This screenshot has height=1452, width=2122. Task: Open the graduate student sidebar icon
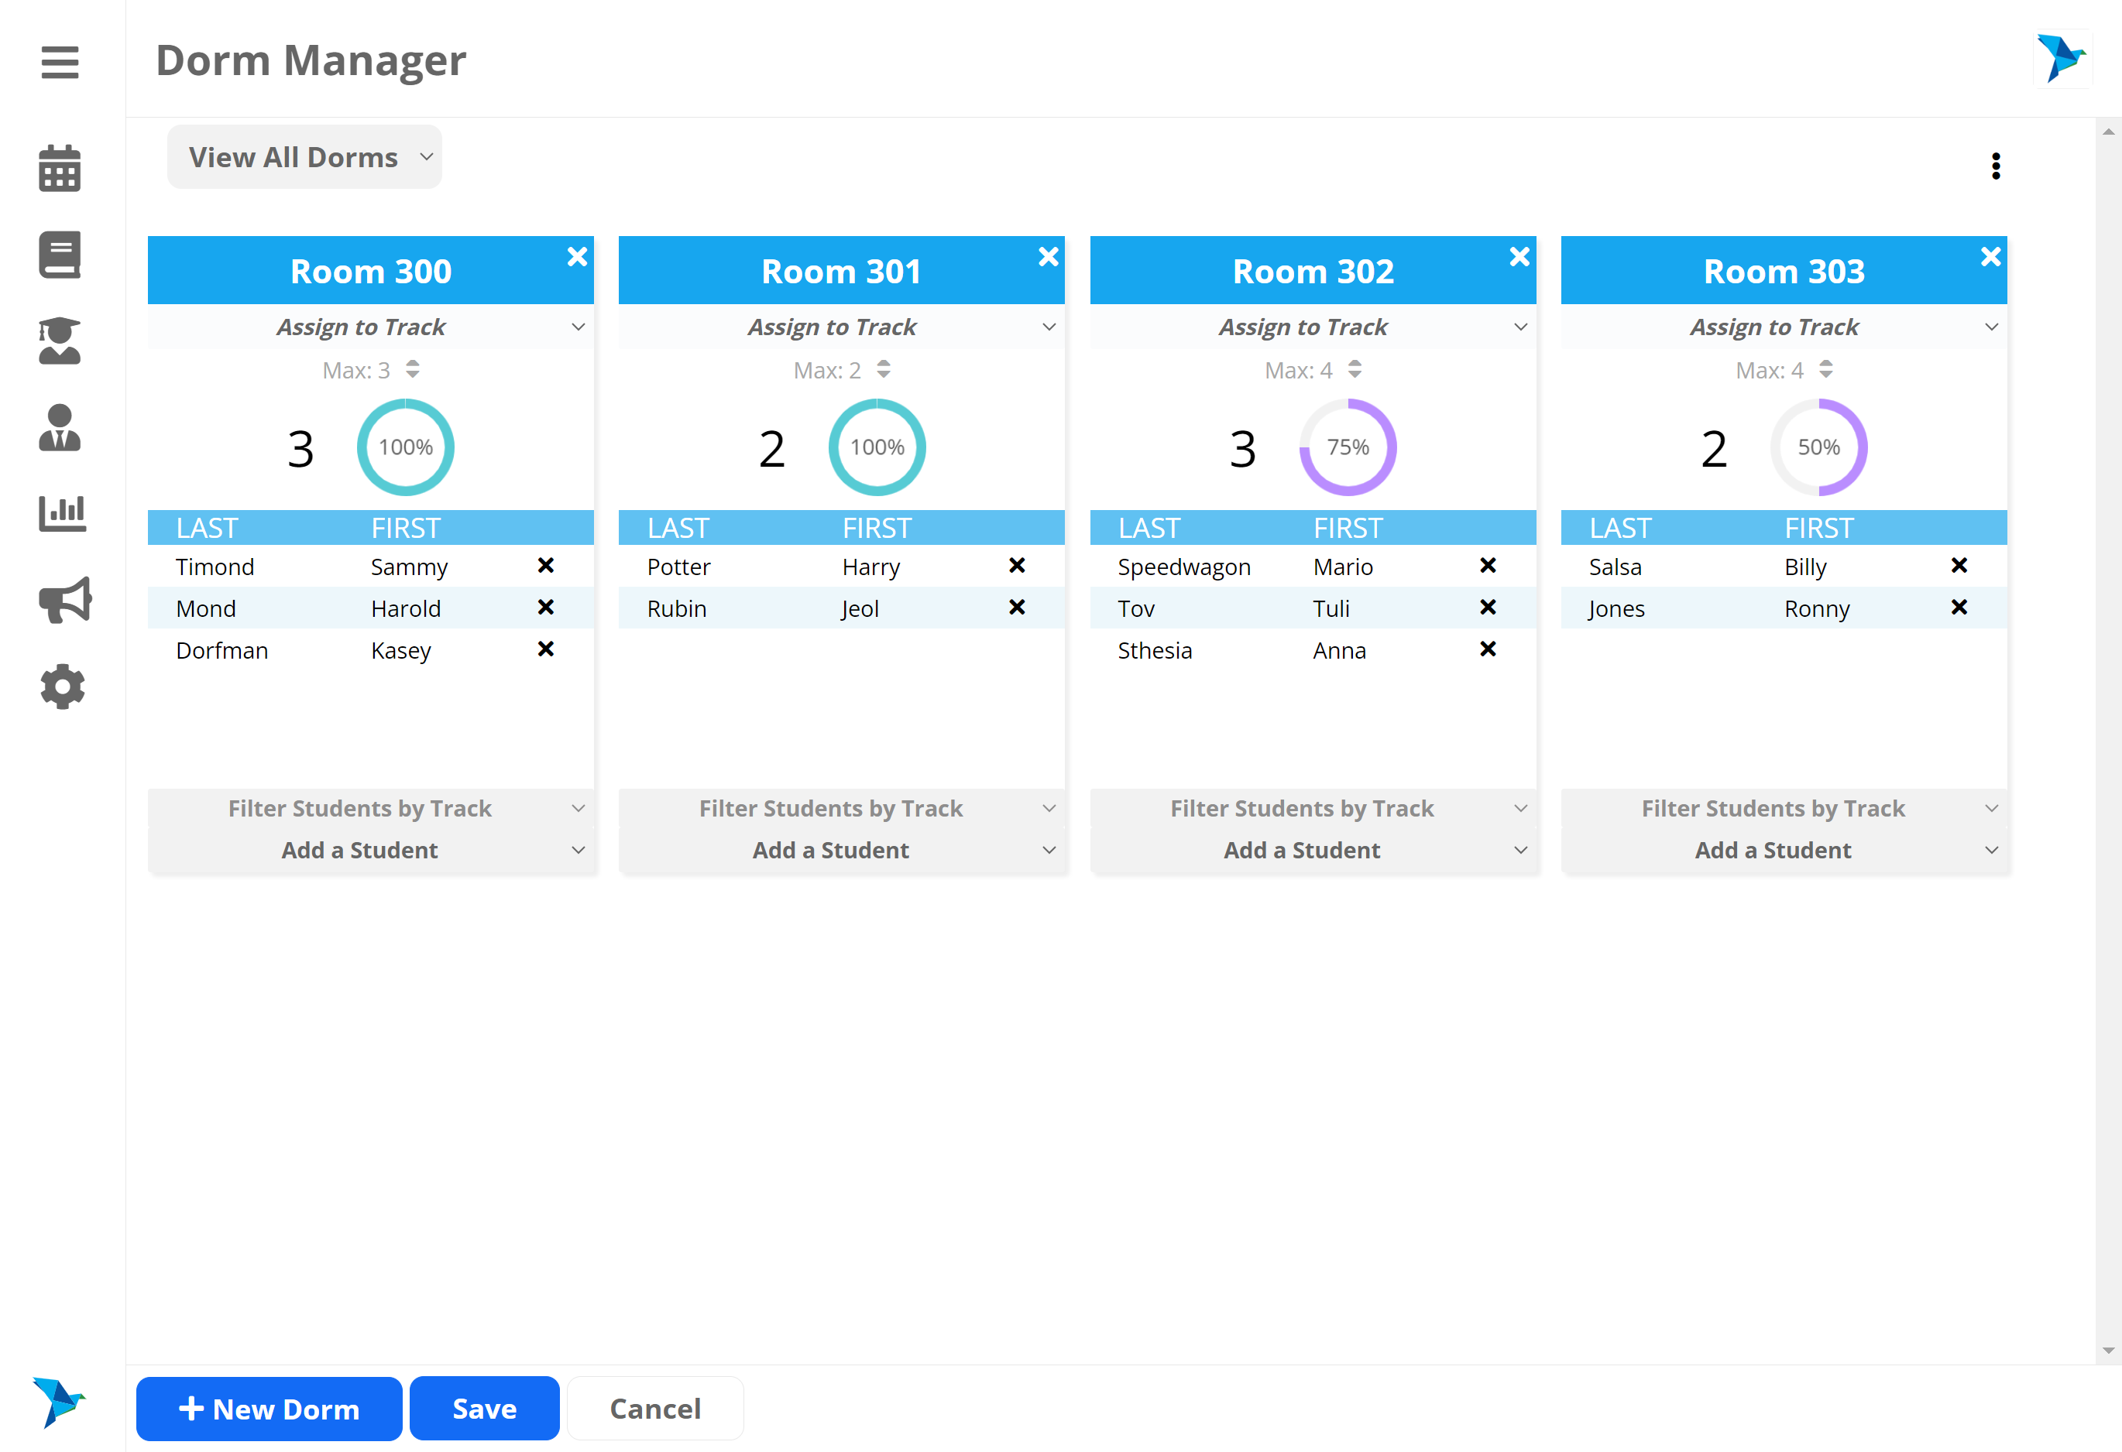pos(60,341)
